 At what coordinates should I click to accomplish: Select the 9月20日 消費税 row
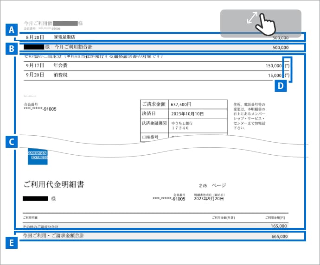[x=153, y=75]
